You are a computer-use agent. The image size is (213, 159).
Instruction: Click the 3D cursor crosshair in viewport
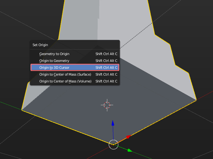(x=107, y=105)
